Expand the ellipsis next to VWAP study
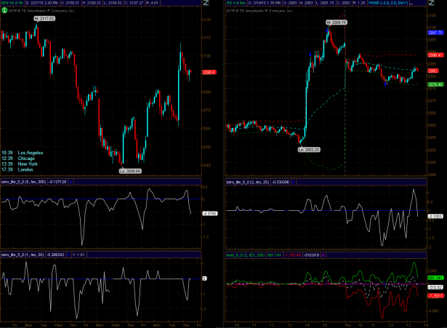447x328 pixels. pos(411,3)
